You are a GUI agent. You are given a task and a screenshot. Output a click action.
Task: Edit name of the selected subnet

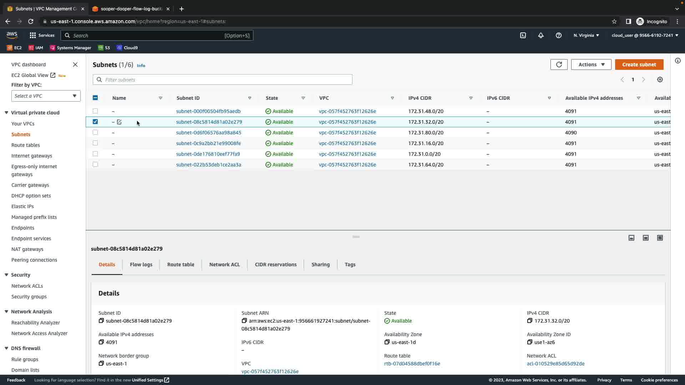click(119, 122)
